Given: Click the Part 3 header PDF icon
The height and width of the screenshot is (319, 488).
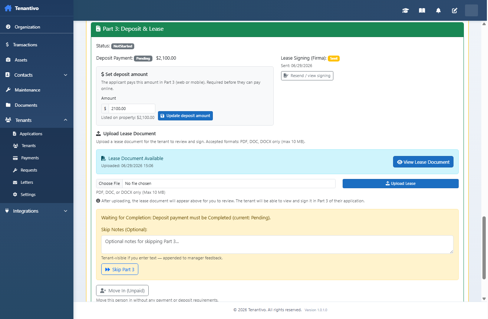Looking at the screenshot, I should [98, 29].
